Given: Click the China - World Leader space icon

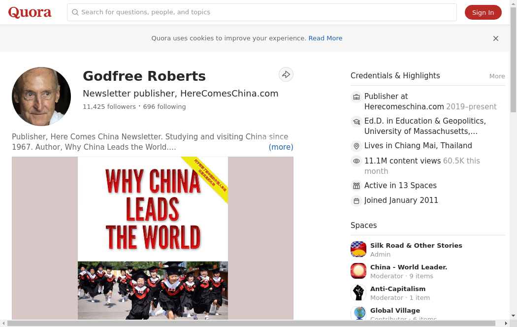Looking at the screenshot, I should point(358,271).
